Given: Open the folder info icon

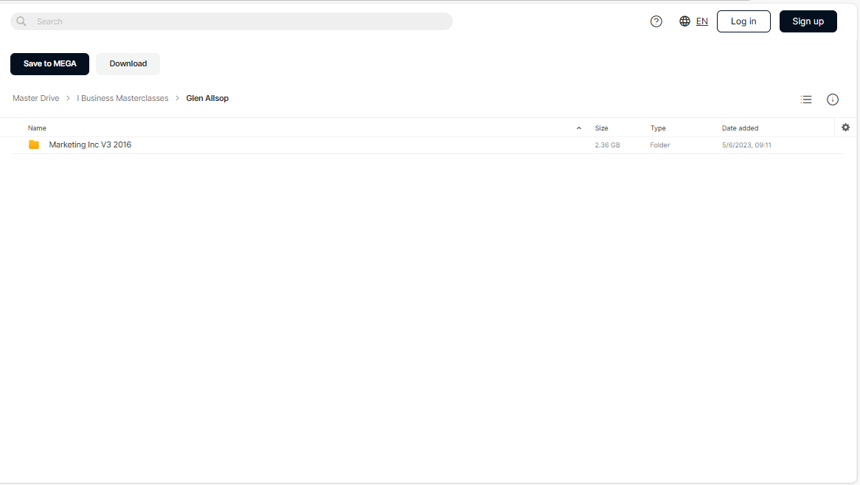Looking at the screenshot, I should pos(833,100).
